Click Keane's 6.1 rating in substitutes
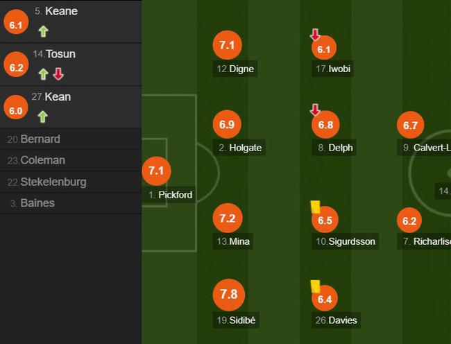Image resolution: width=451 pixels, height=344 pixels. click(16, 22)
